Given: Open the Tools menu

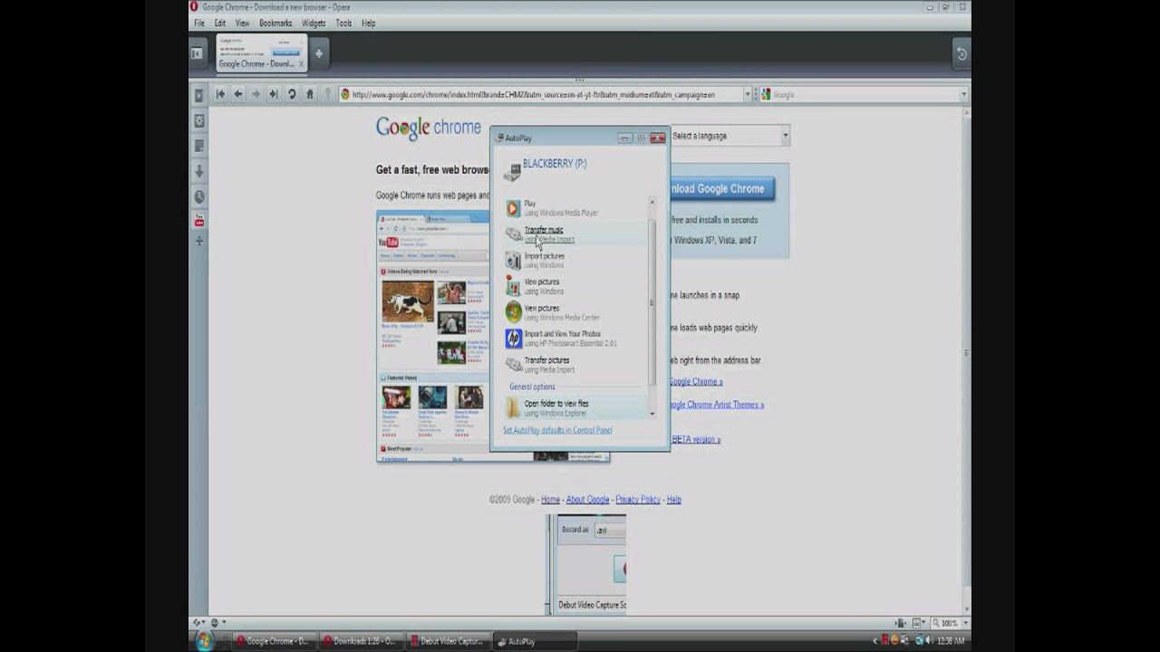Looking at the screenshot, I should (343, 24).
